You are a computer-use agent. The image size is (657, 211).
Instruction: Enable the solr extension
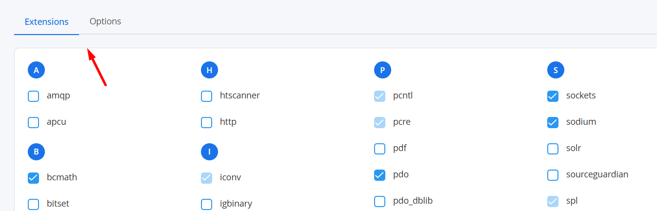(x=553, y=149)
